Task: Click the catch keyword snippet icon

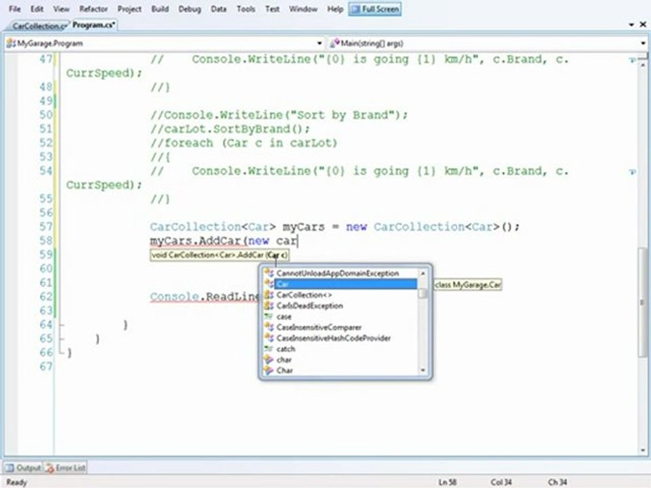Action: [269, 348]
